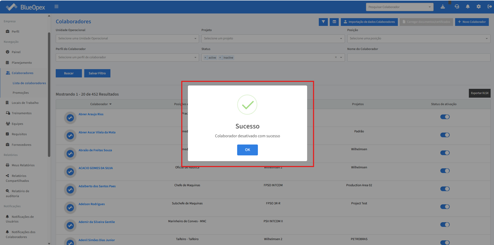Remove the active status tag
This screenshot has width=494, height=245.
[x=205, y=57]
